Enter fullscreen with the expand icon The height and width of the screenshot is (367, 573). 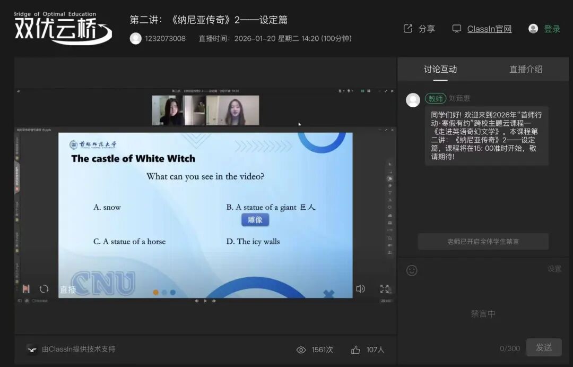click(385, 289)
